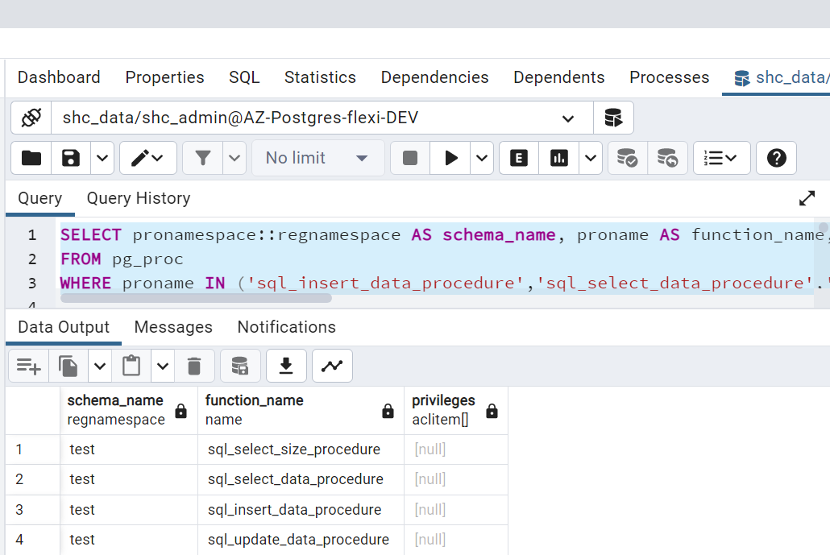Click the Execute query play button
The width and height of the screenshot is (830, 555).
(x=450, y=158)
